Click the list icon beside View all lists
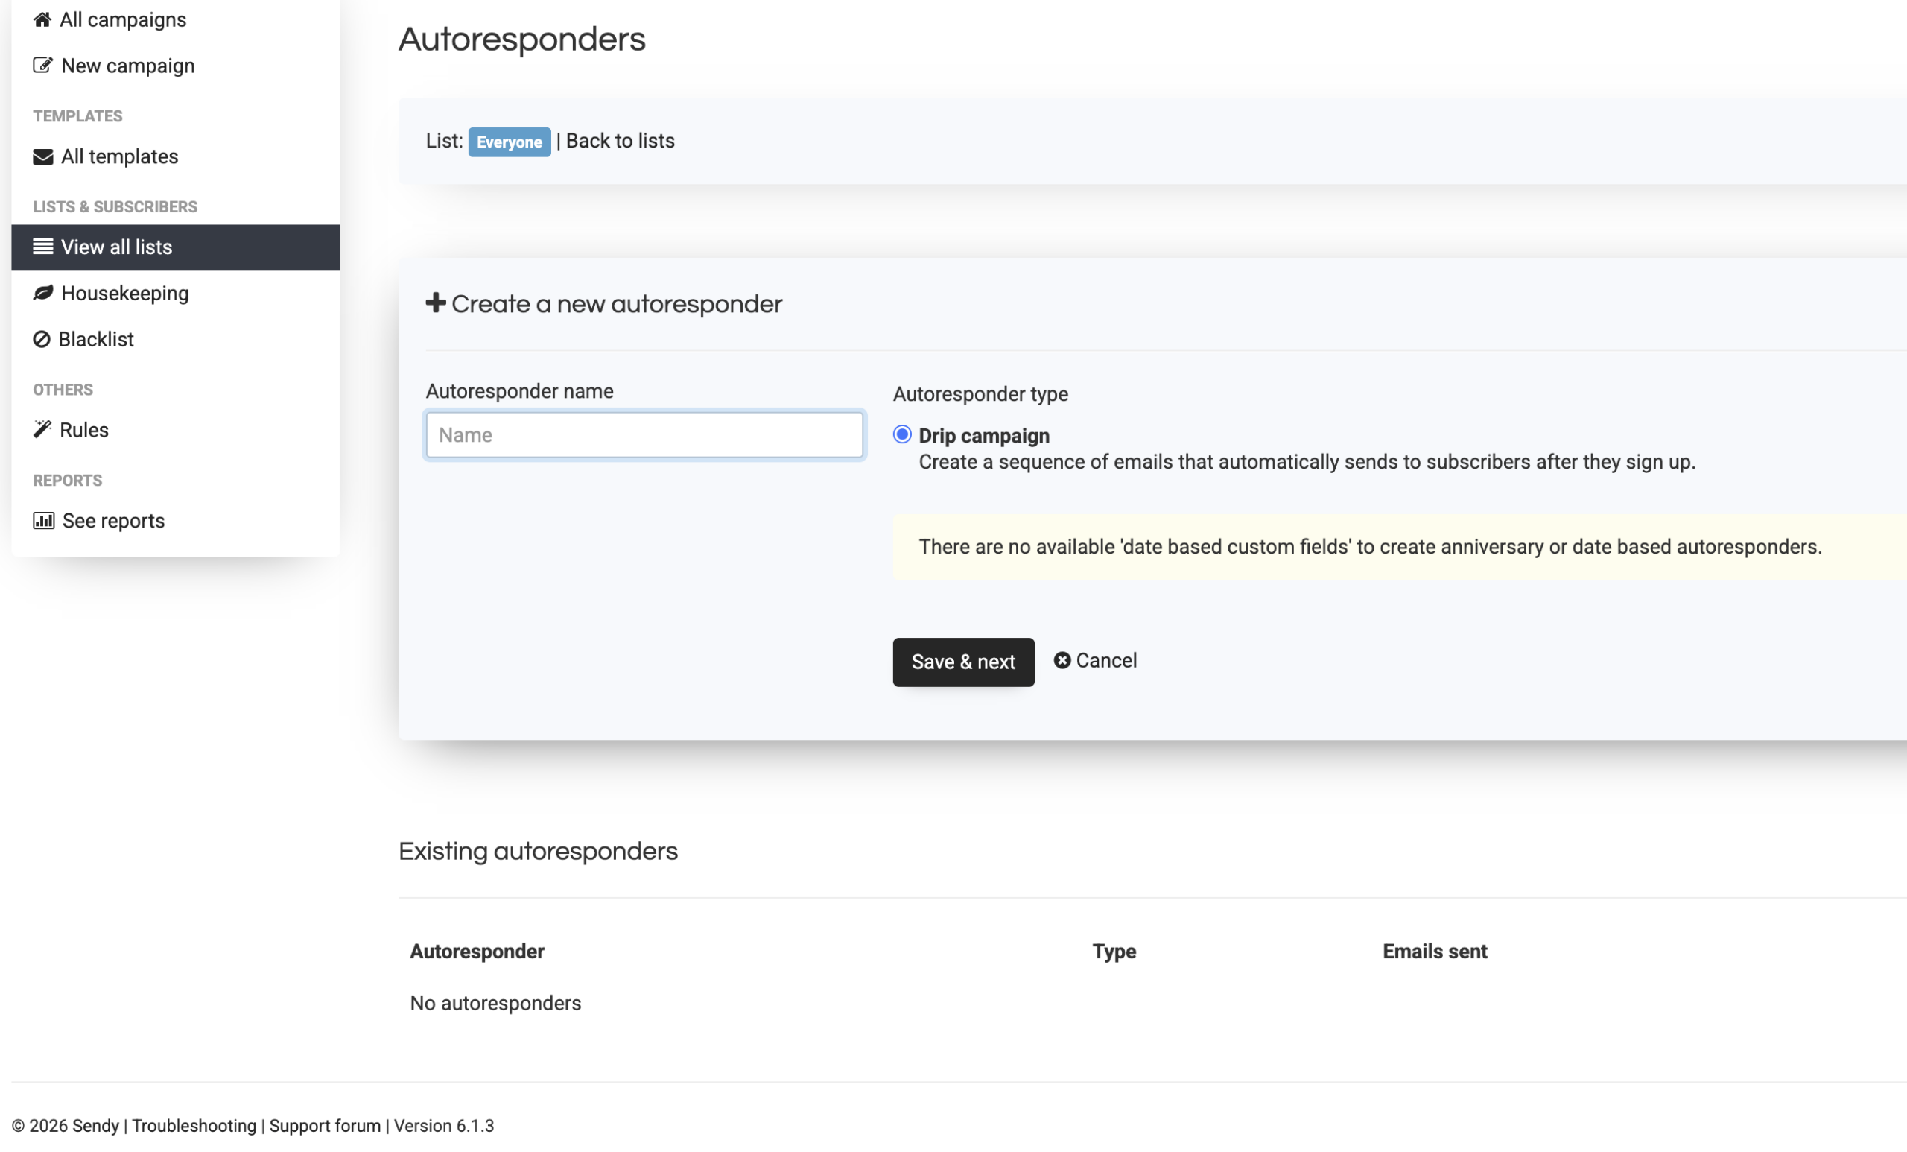The width and height of the screenshot is (1907, 1152). pyautogui.click(x=42, y=247)
